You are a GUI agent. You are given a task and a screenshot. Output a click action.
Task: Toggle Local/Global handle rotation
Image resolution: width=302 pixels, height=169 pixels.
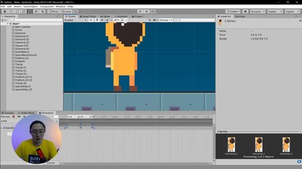click(x=66, y=11)
